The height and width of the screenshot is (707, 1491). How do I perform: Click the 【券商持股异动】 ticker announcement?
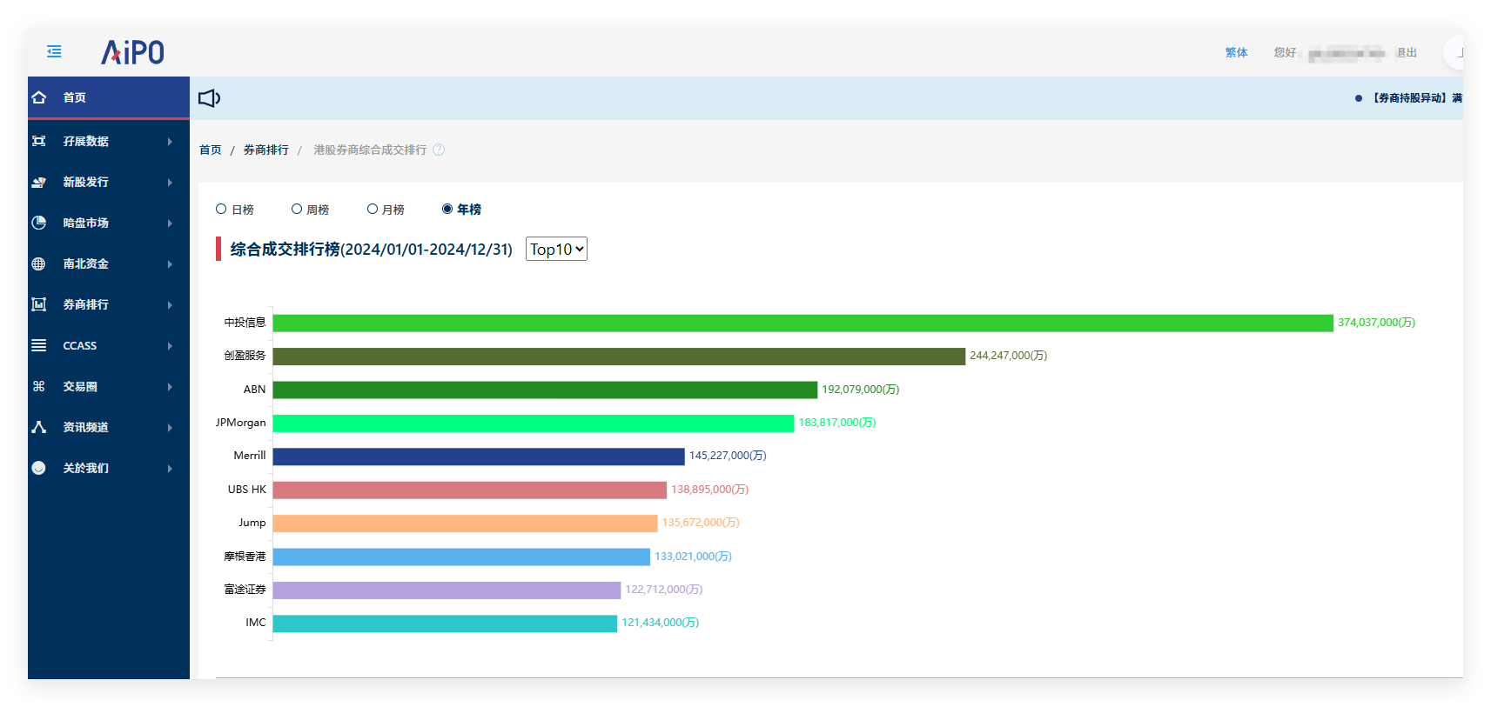pyautogui.click(x=1415, y=98)
